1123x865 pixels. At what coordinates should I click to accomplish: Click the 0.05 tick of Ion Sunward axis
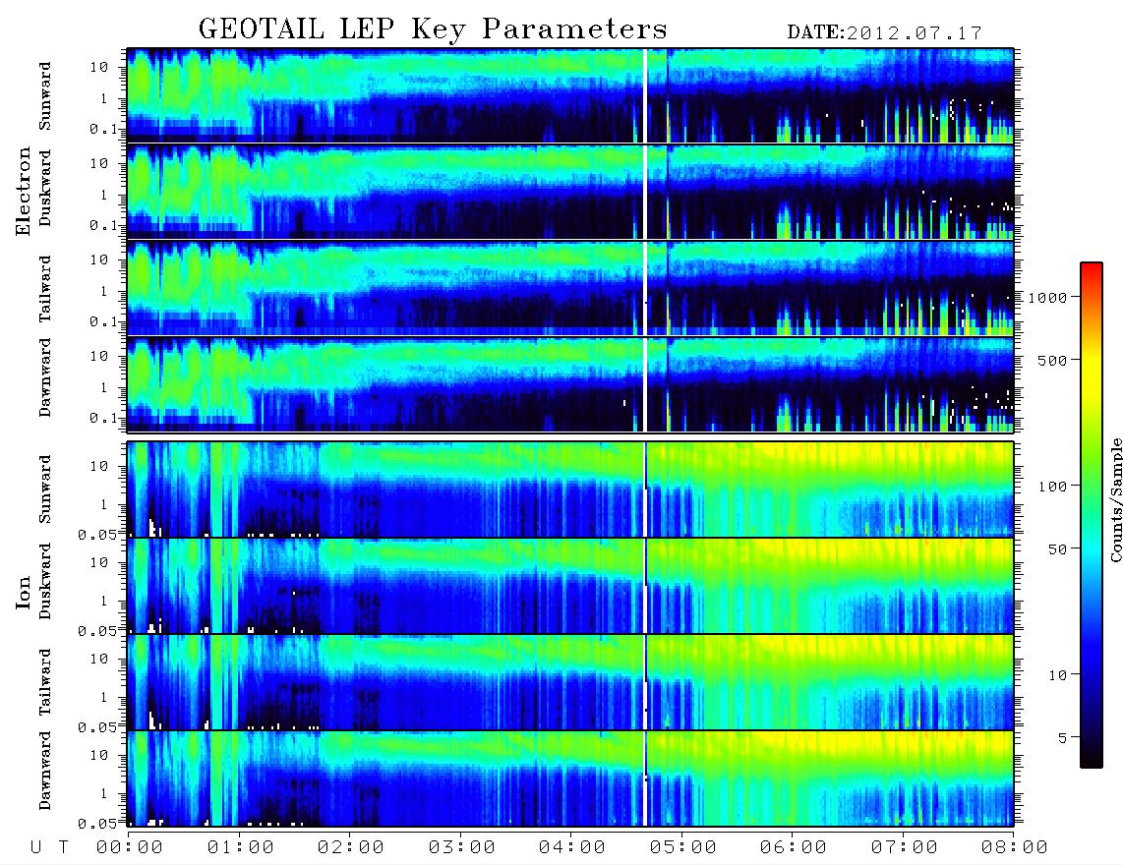tap(96, 535)
